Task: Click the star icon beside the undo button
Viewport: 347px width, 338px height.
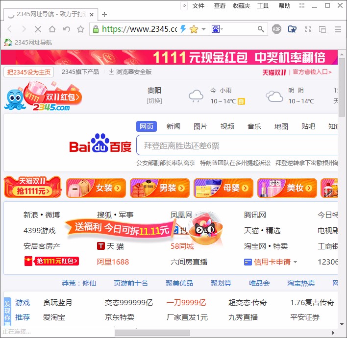Action: point(80,29)
